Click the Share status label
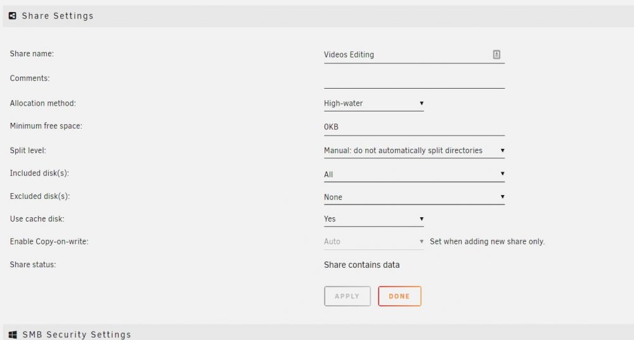This screenshot has height=340, width=634. pos(33,265)
